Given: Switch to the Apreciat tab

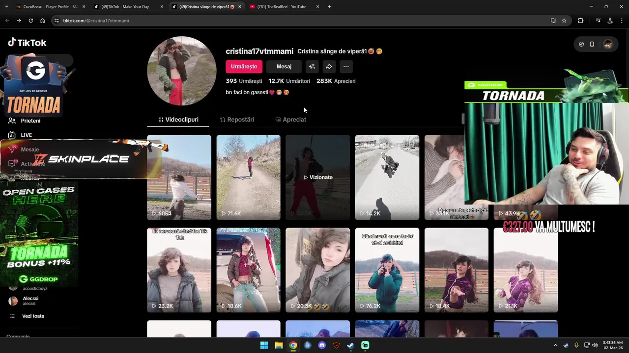Looking at the screenshot, I should [291, 120].
